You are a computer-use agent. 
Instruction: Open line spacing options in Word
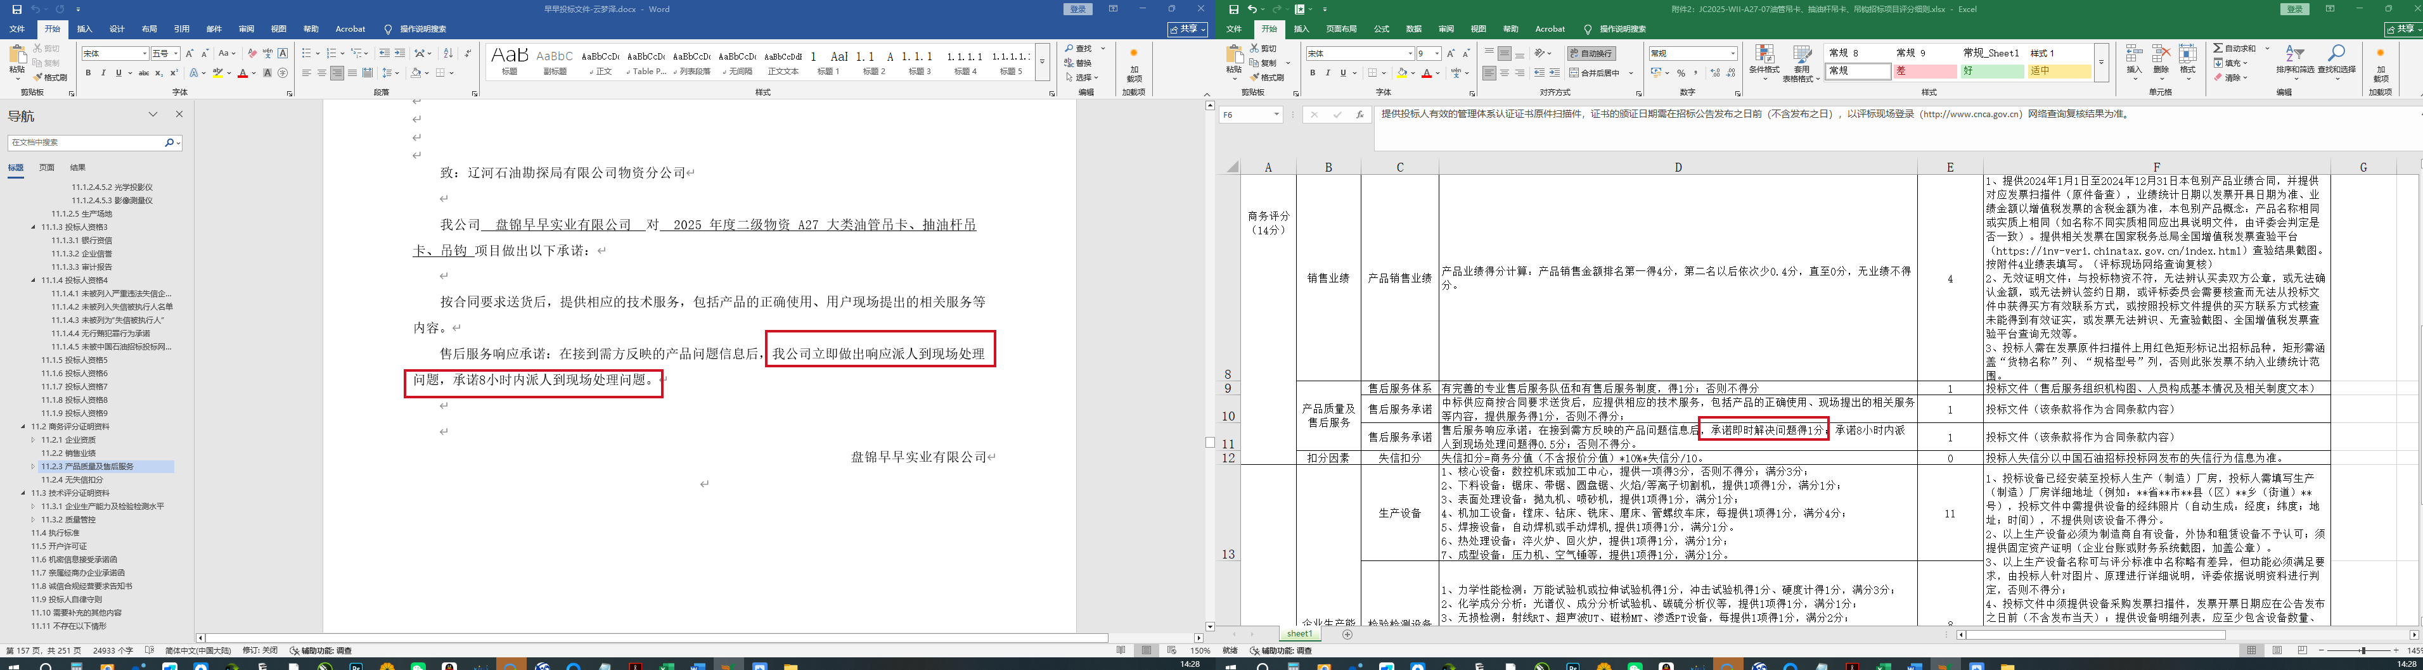(390, 73)
